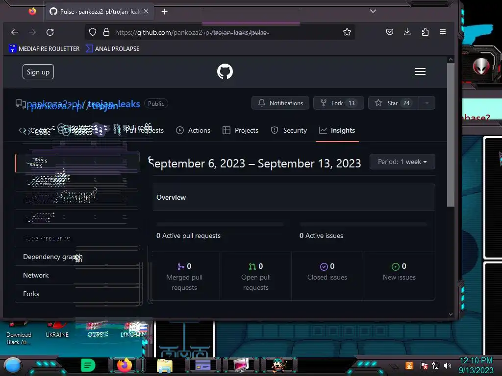This screenshot has width=502, height=376.
Task: Click the Open pull requests count
Action: click(256, 266)
